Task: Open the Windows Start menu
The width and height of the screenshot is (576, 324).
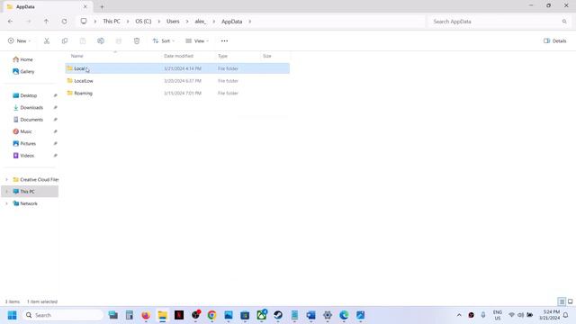Action: pos(12,315)
